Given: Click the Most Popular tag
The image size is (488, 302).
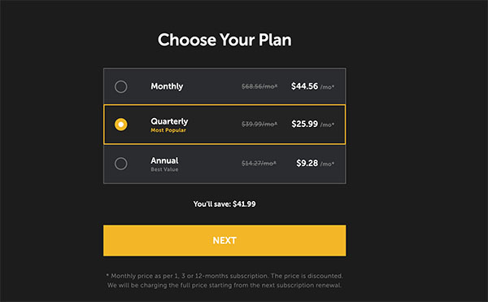Looking at the screenshot, I should (168, 130).
